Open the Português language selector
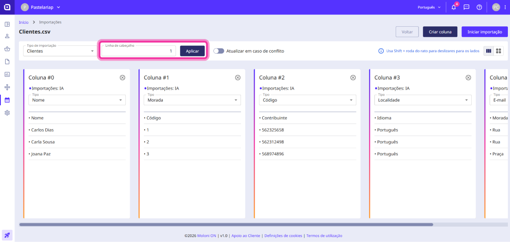The width and height of the screenshot is (510, 242). point(429,7)
